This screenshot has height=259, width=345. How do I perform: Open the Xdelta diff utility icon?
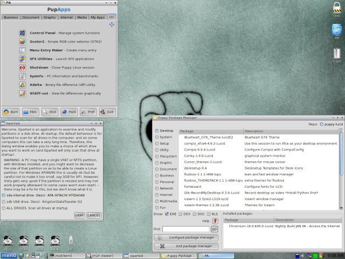[x=23, y=85]
